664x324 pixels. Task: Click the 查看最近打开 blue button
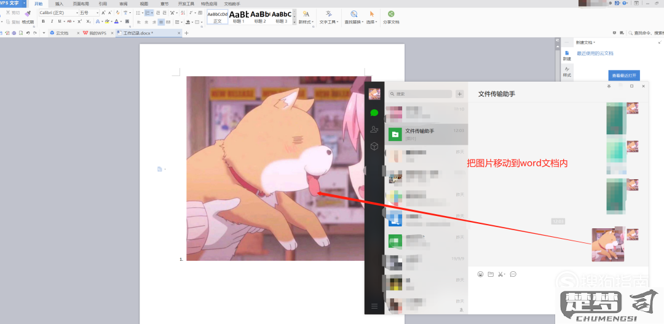click(624, 75)
